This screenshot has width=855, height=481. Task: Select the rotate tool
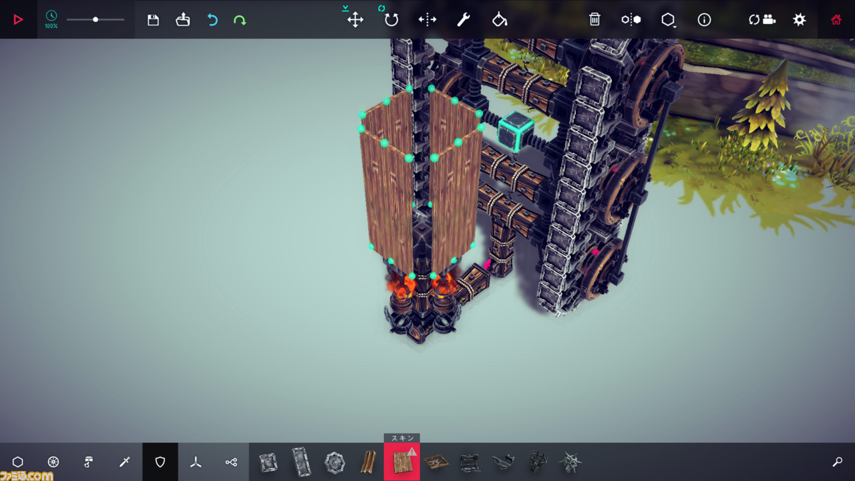tap(391, 19)
